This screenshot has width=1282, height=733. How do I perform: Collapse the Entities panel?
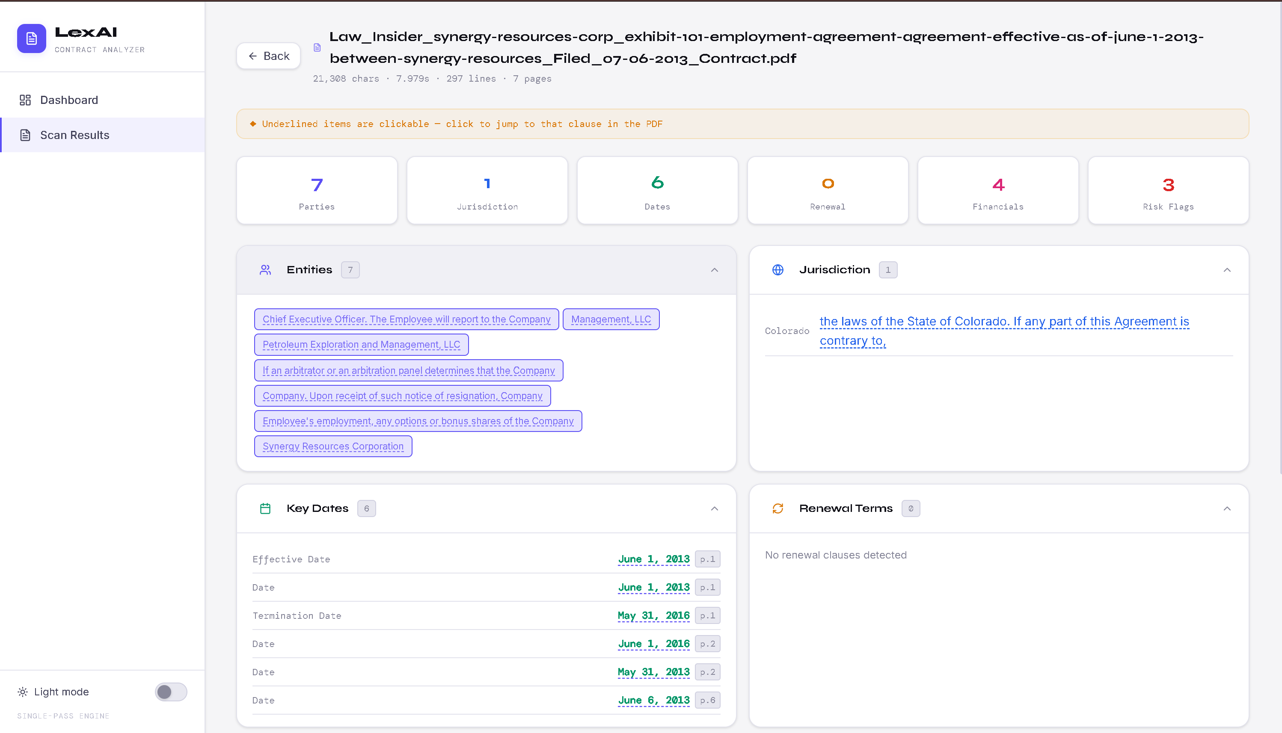point(714,270)
